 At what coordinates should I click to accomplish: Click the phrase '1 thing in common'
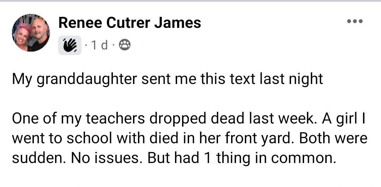[268, 158]
